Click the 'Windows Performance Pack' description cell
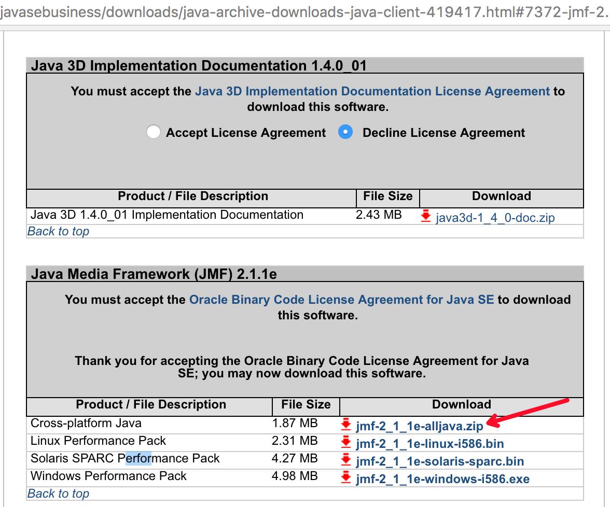This screenshot has height=507, width=610. click(108, 476)
